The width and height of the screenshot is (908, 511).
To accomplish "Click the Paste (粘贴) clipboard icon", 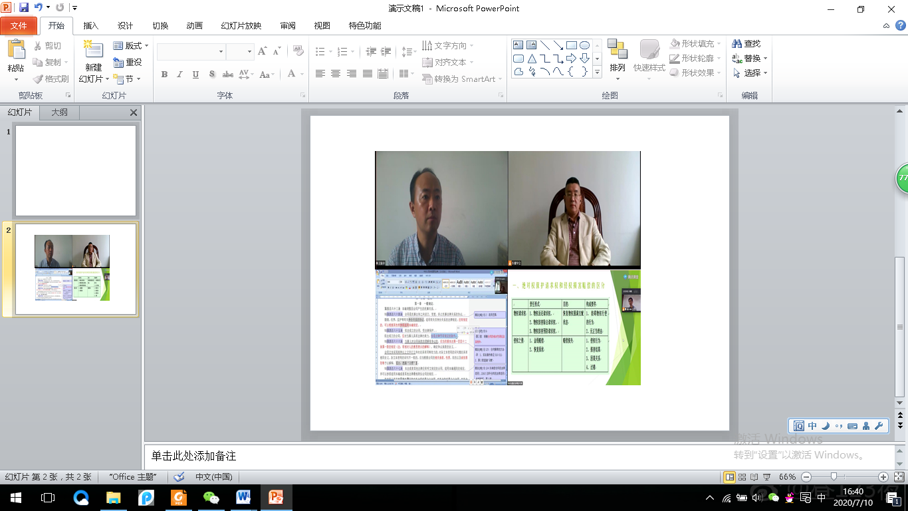I will [16, 51].
